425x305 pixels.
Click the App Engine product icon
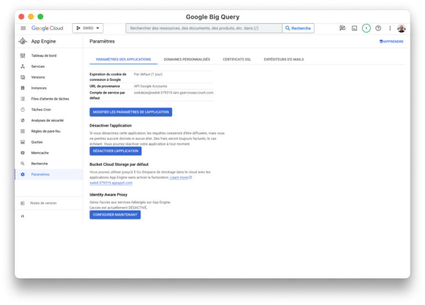(23, 41)
